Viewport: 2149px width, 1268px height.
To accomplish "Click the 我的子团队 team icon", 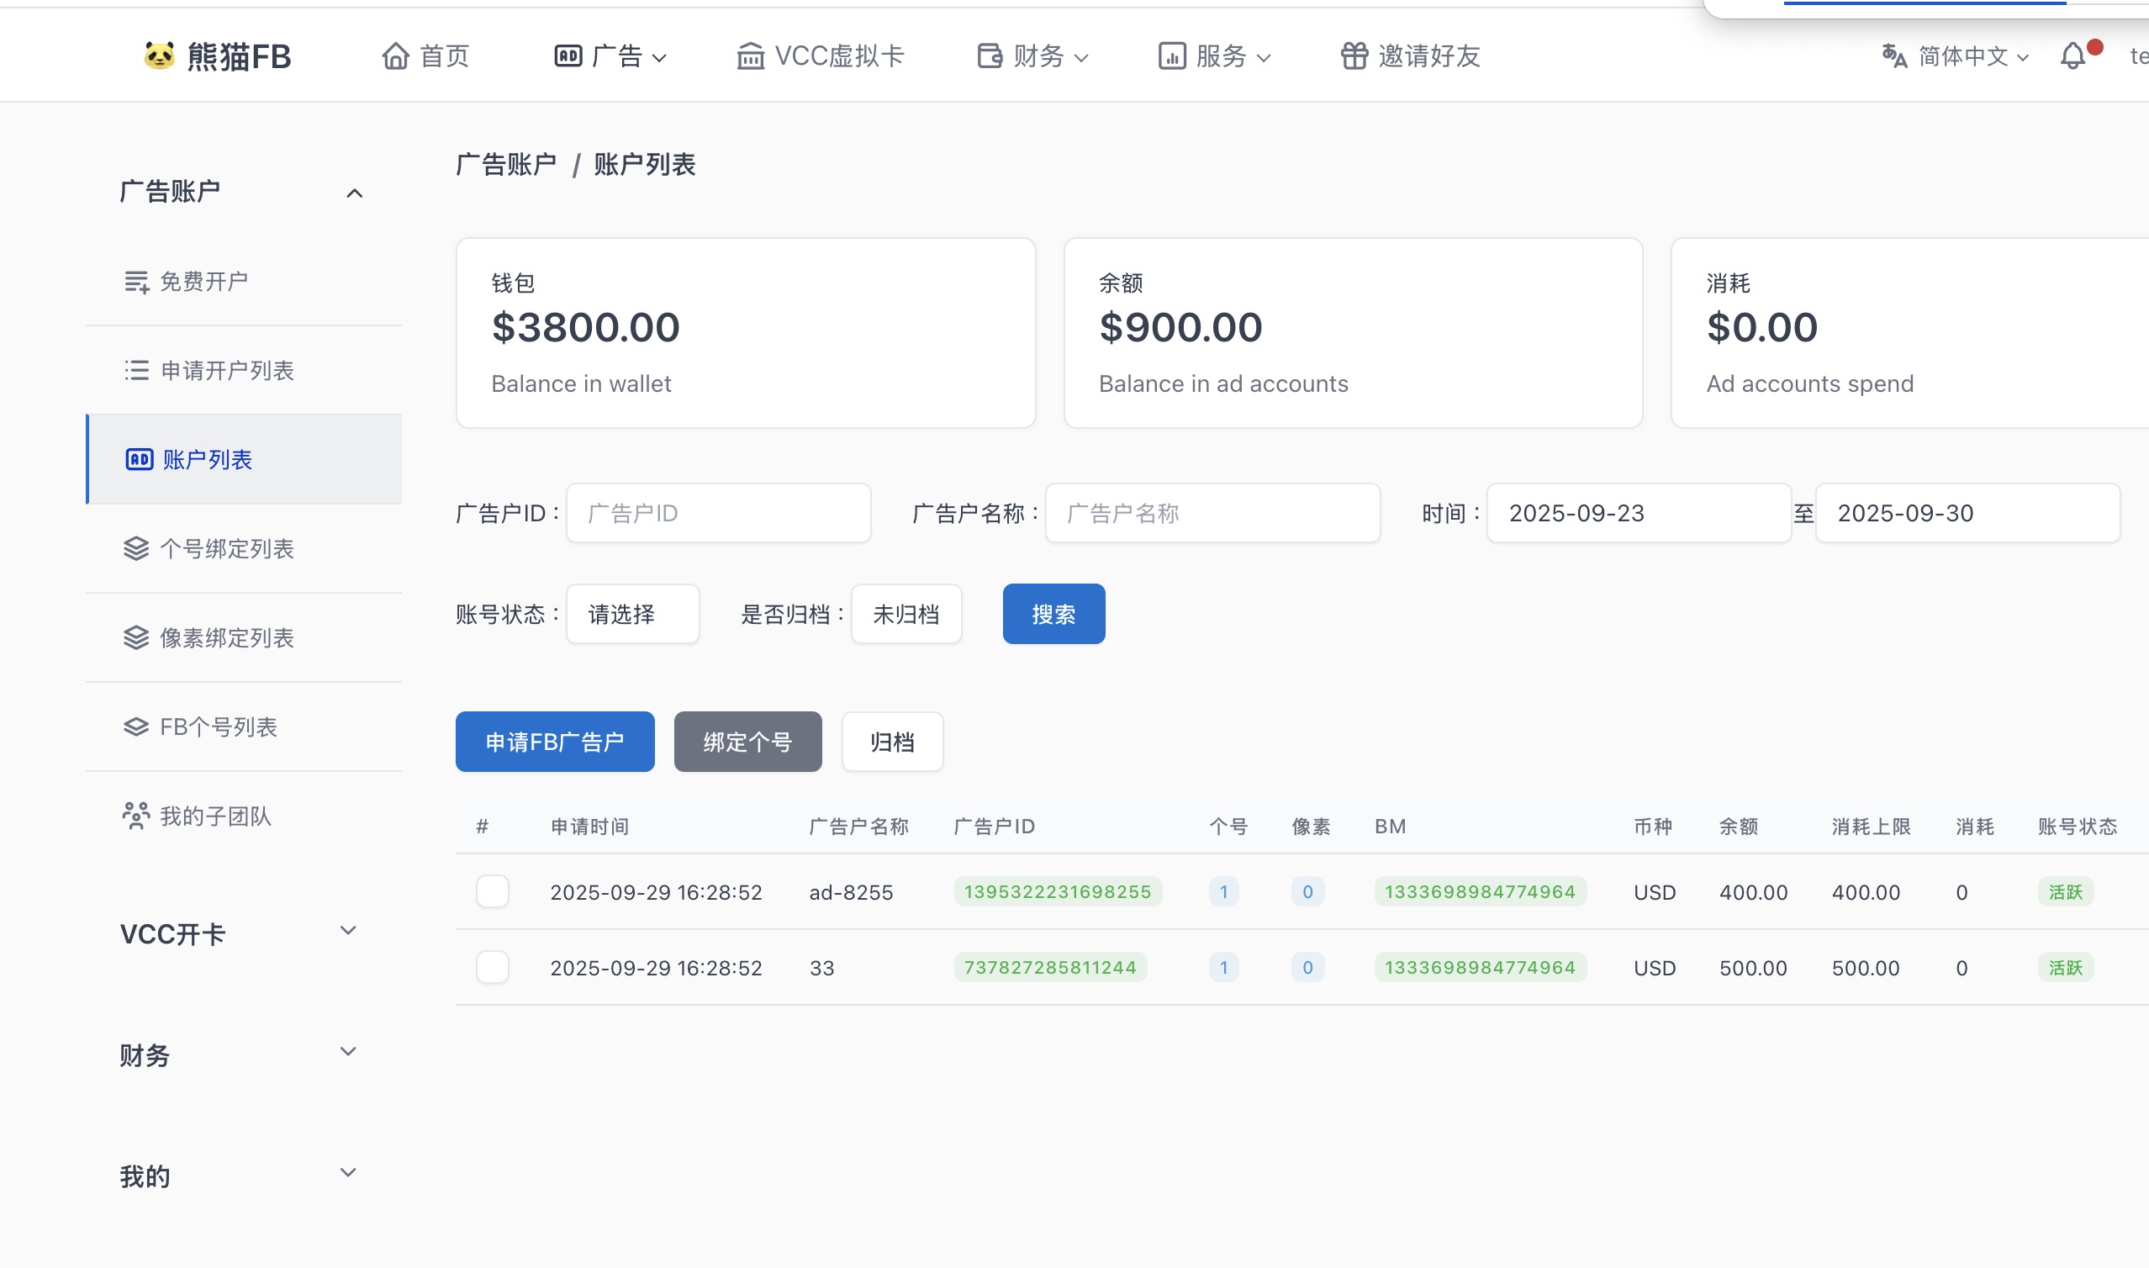I will click(136, 816).
